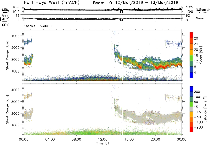Image resolution: width=210 pixels, height=145 pixels.
Task: Click the '2000' range tick on the velocity panel
Action: pos(15,113)
